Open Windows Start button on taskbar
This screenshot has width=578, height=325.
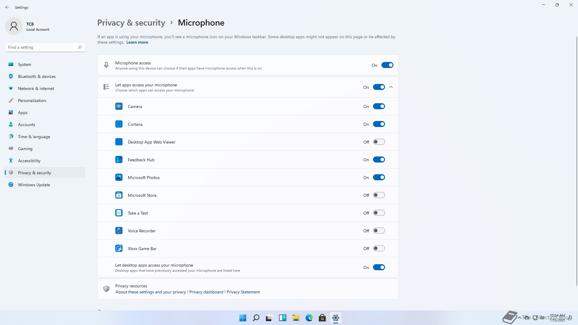(x=243, y=318)
